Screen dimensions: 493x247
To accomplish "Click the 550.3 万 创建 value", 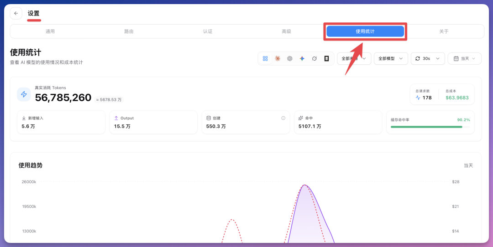I will tap(216, 127).
